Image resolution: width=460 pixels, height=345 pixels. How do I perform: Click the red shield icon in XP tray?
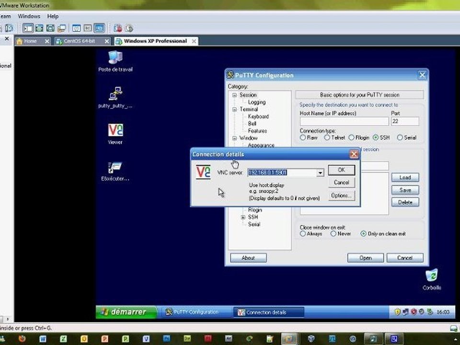point(414,312)
